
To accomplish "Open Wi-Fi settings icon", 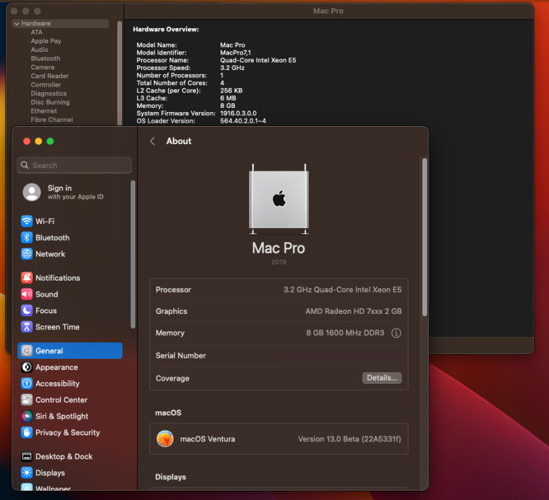I will [x=27, y=221].
